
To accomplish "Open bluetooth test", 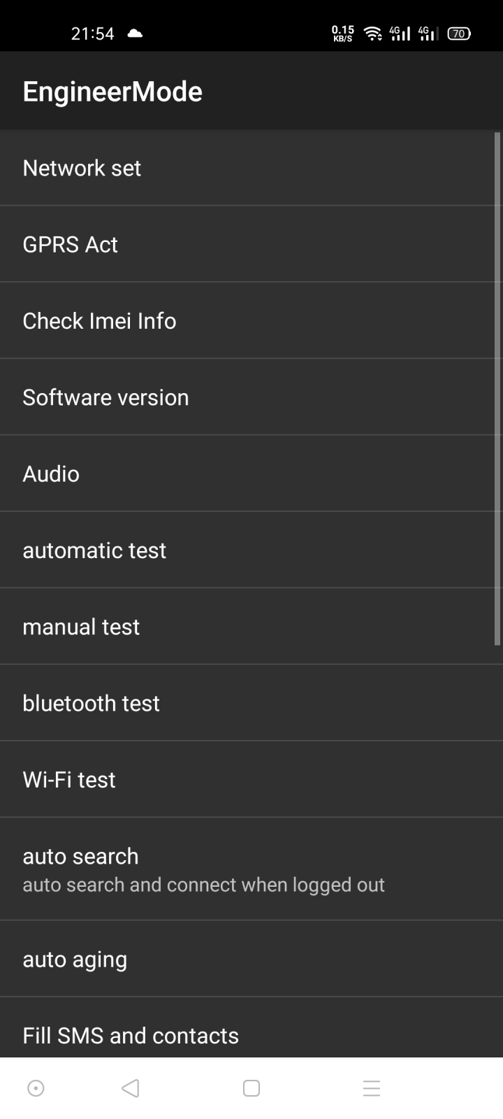I will click(251, 703).
